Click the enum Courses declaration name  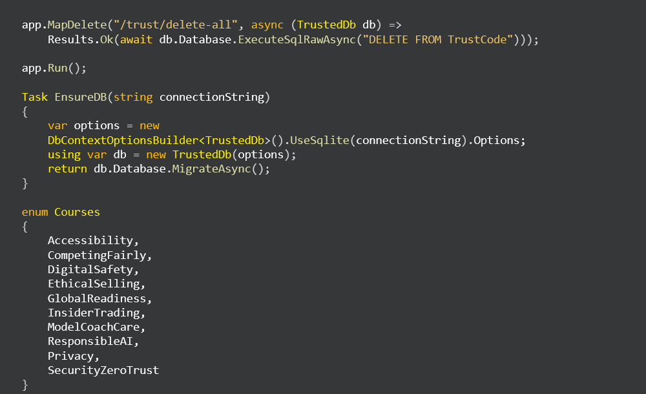click(x=77, y=212)
